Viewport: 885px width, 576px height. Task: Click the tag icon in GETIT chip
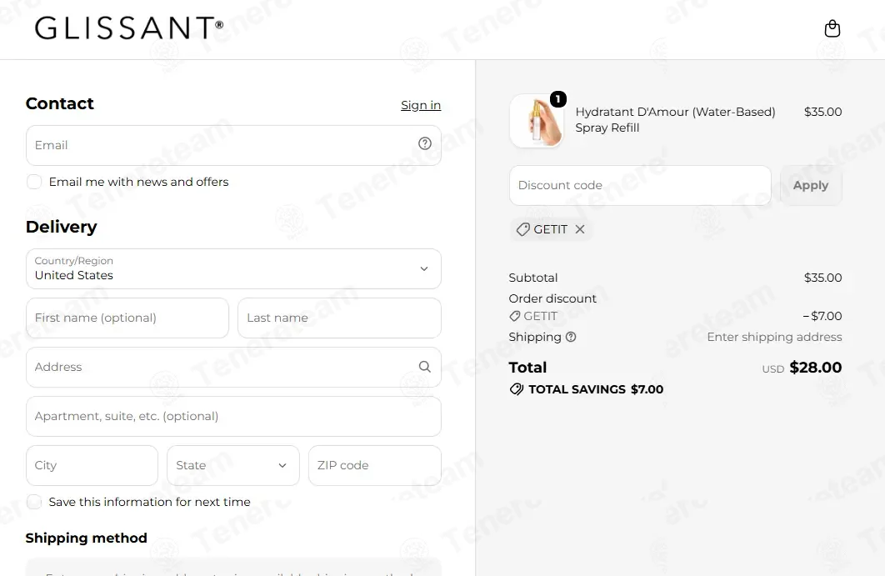(523, 229)
